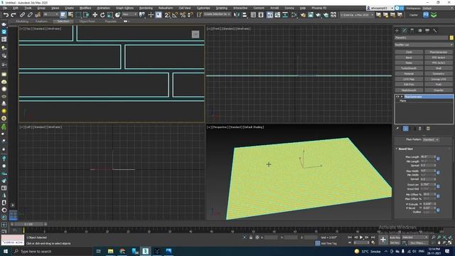Image resolution: width=455 pixels, height=256 pixels.
Task: Apply the UVW Map modifier button
Action: 409,79
